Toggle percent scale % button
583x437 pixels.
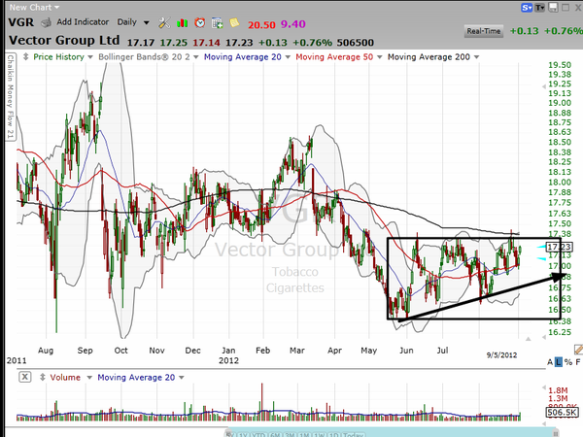pos(568,362)
